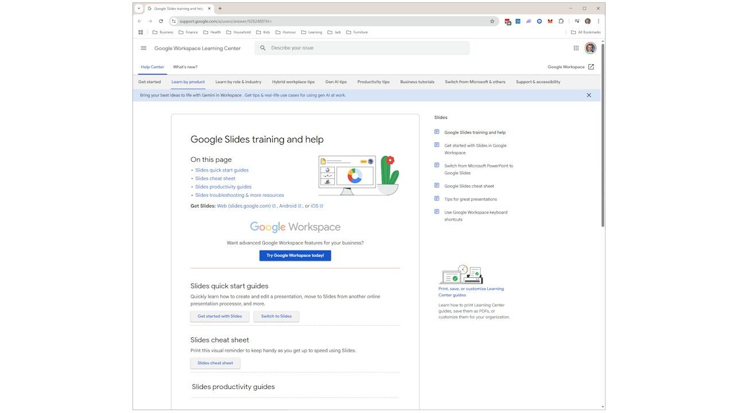Viewport: 734px width, 413px height.
Task: Open the Jadi bookmarks folder
Action: click(x=334, y=32)
